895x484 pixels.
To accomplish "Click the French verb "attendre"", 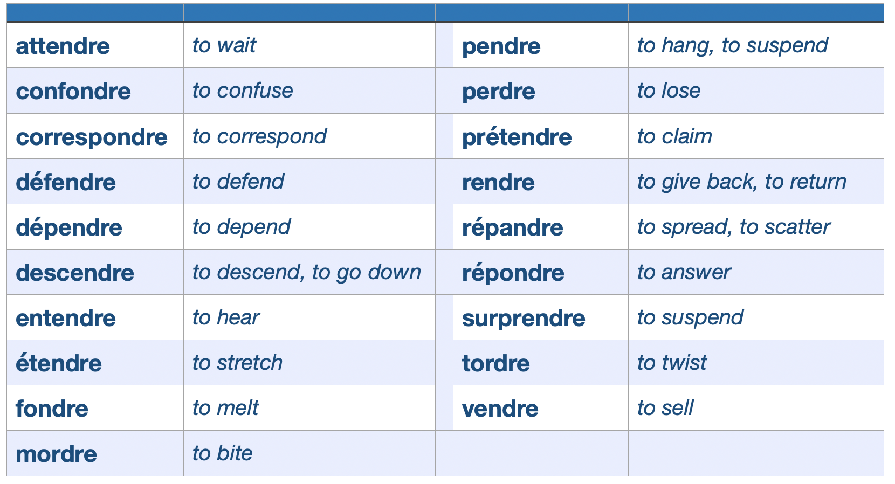I will (63, 46).
